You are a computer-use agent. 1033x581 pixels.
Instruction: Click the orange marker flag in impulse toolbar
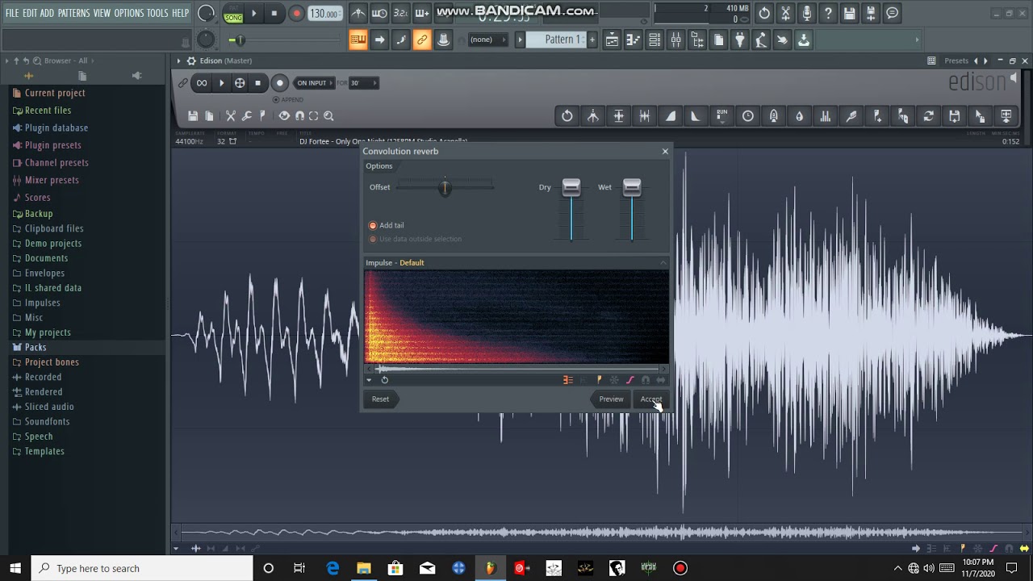pos(599,380)
